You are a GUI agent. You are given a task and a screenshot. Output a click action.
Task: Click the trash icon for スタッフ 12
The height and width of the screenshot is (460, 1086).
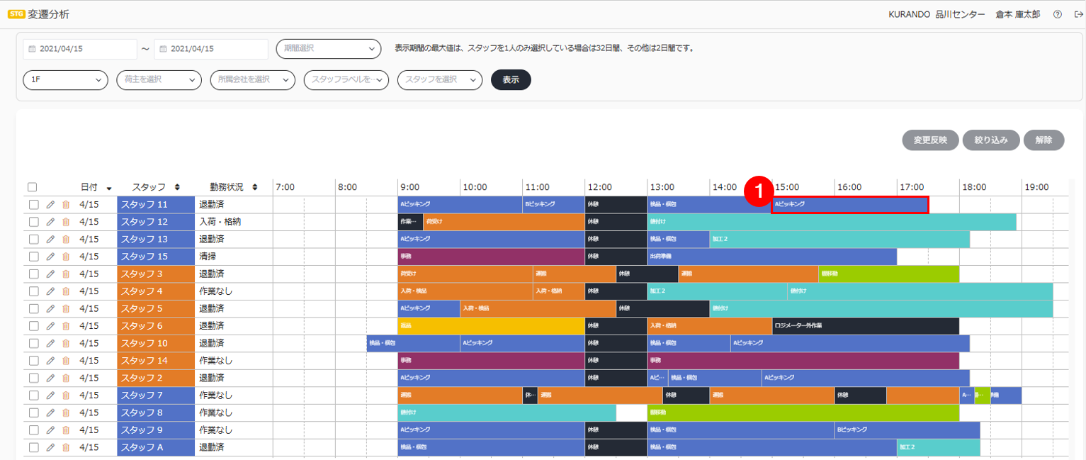(66, 222)
